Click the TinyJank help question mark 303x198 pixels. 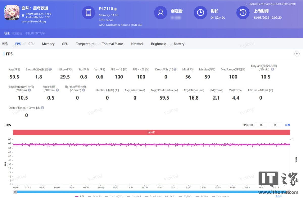point(272,69)
